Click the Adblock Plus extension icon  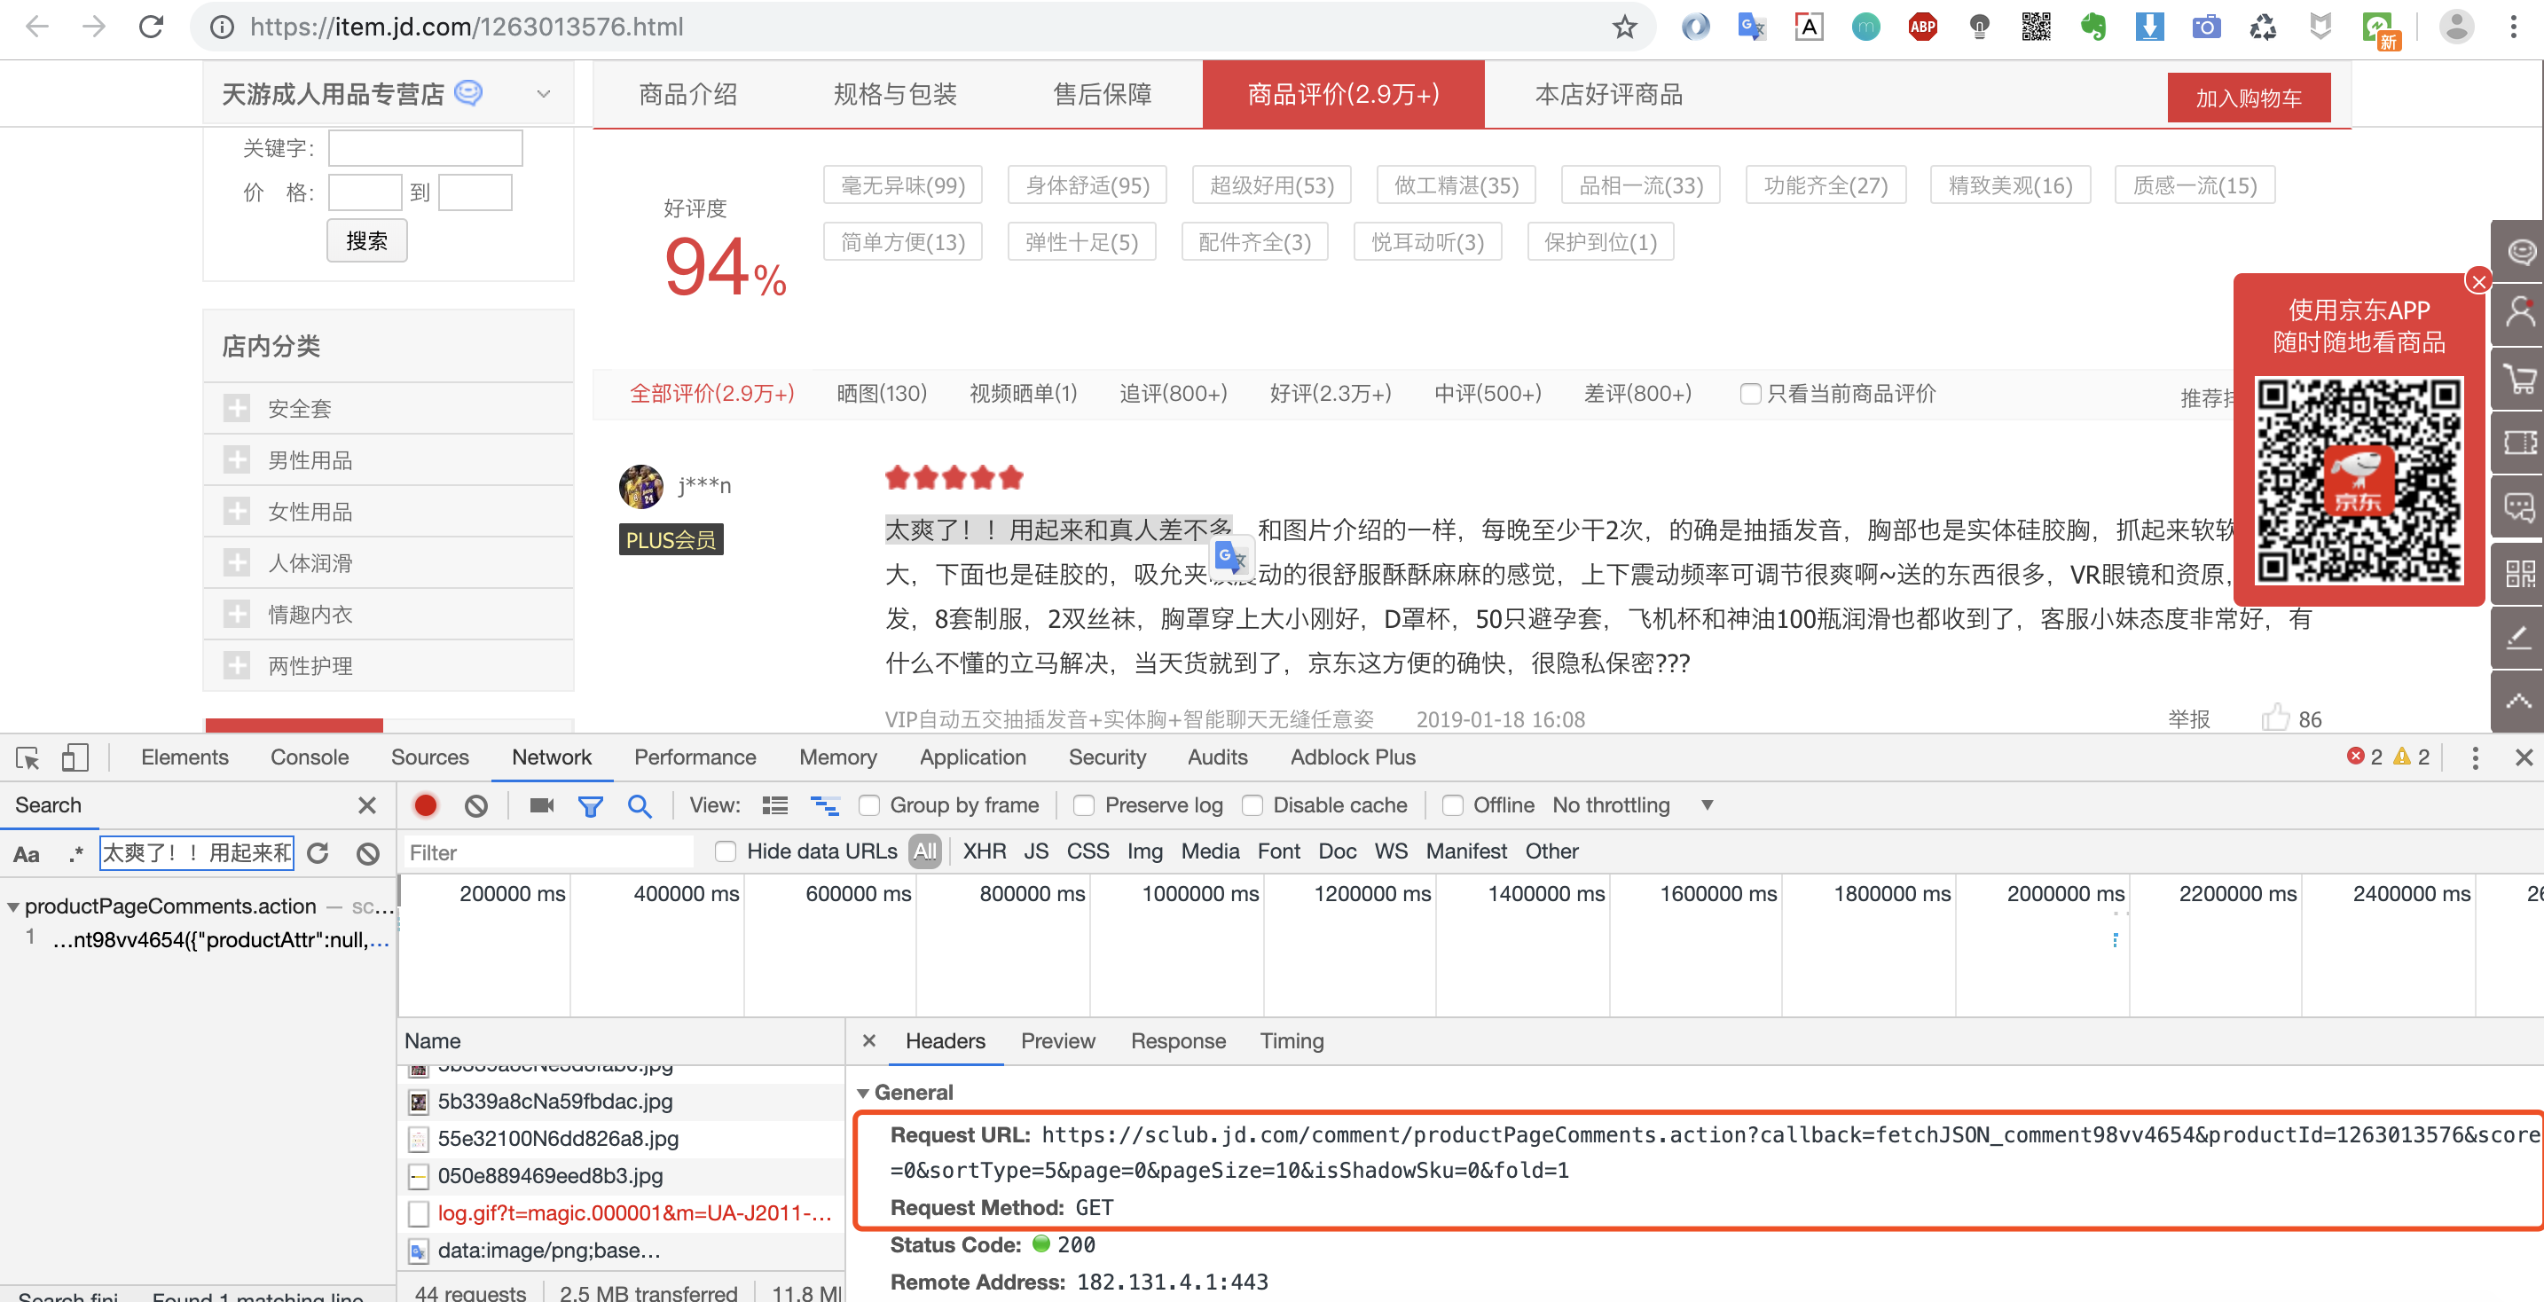1922,27
